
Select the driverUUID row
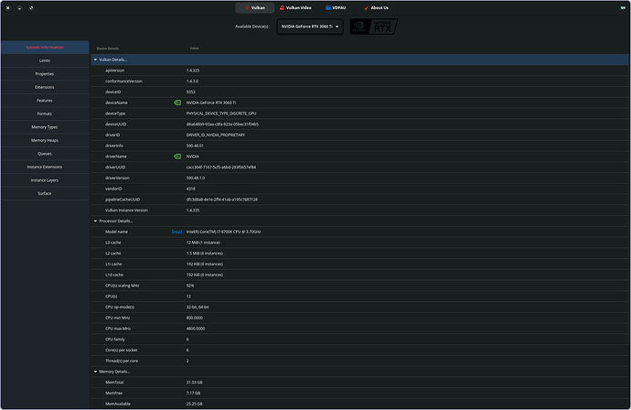click(x=359, y=167)
